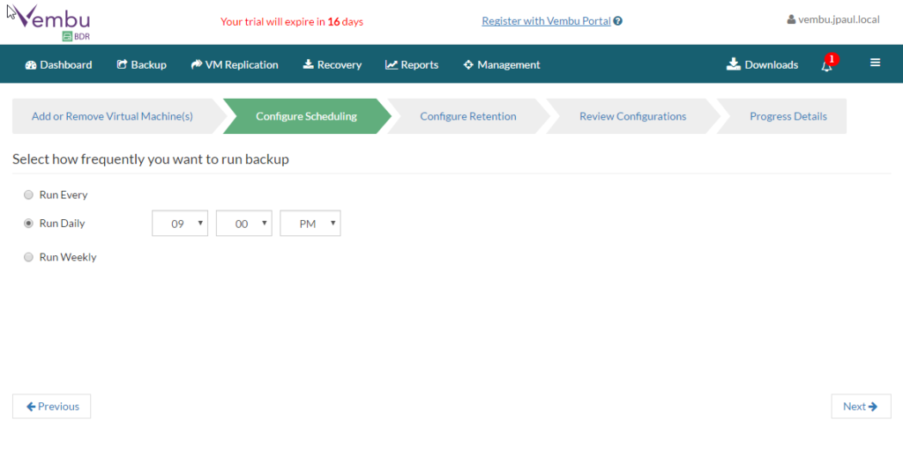Select the Configure Scheduling step
This screenshot has width=903, height=464.
[x=306, y=116]
